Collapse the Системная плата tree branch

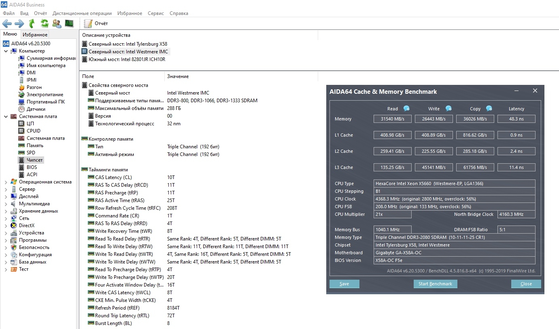point(6,116)
